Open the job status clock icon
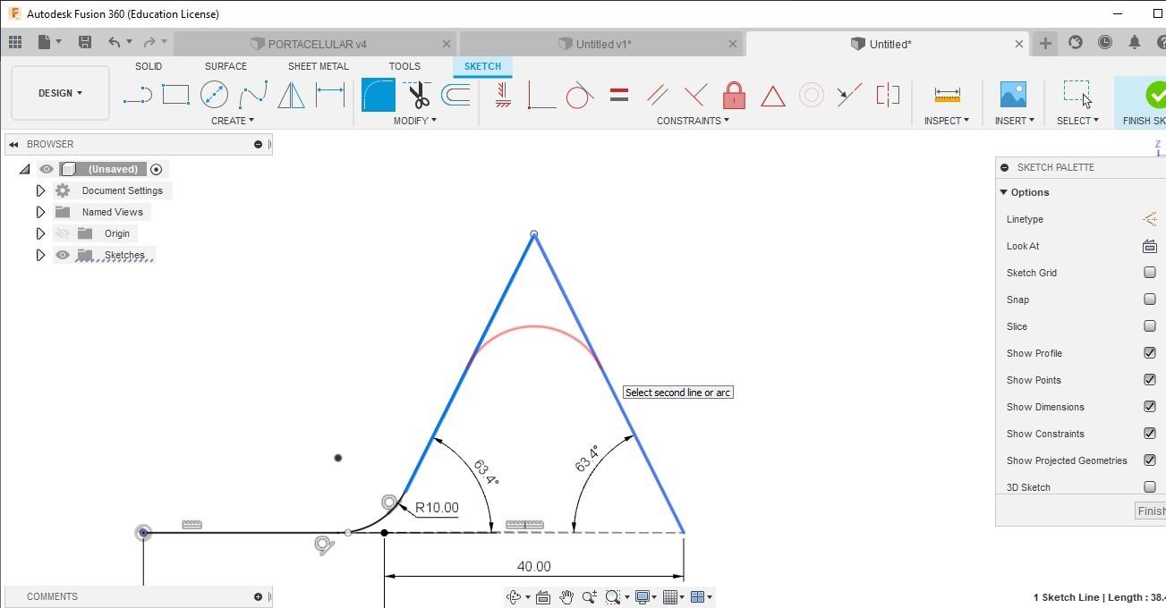 (x=1105, y=43)
